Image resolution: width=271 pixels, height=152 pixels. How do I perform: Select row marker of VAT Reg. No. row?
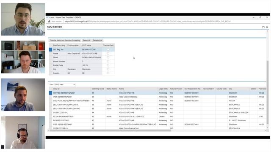pyautogui.click(x=50, y=49)
